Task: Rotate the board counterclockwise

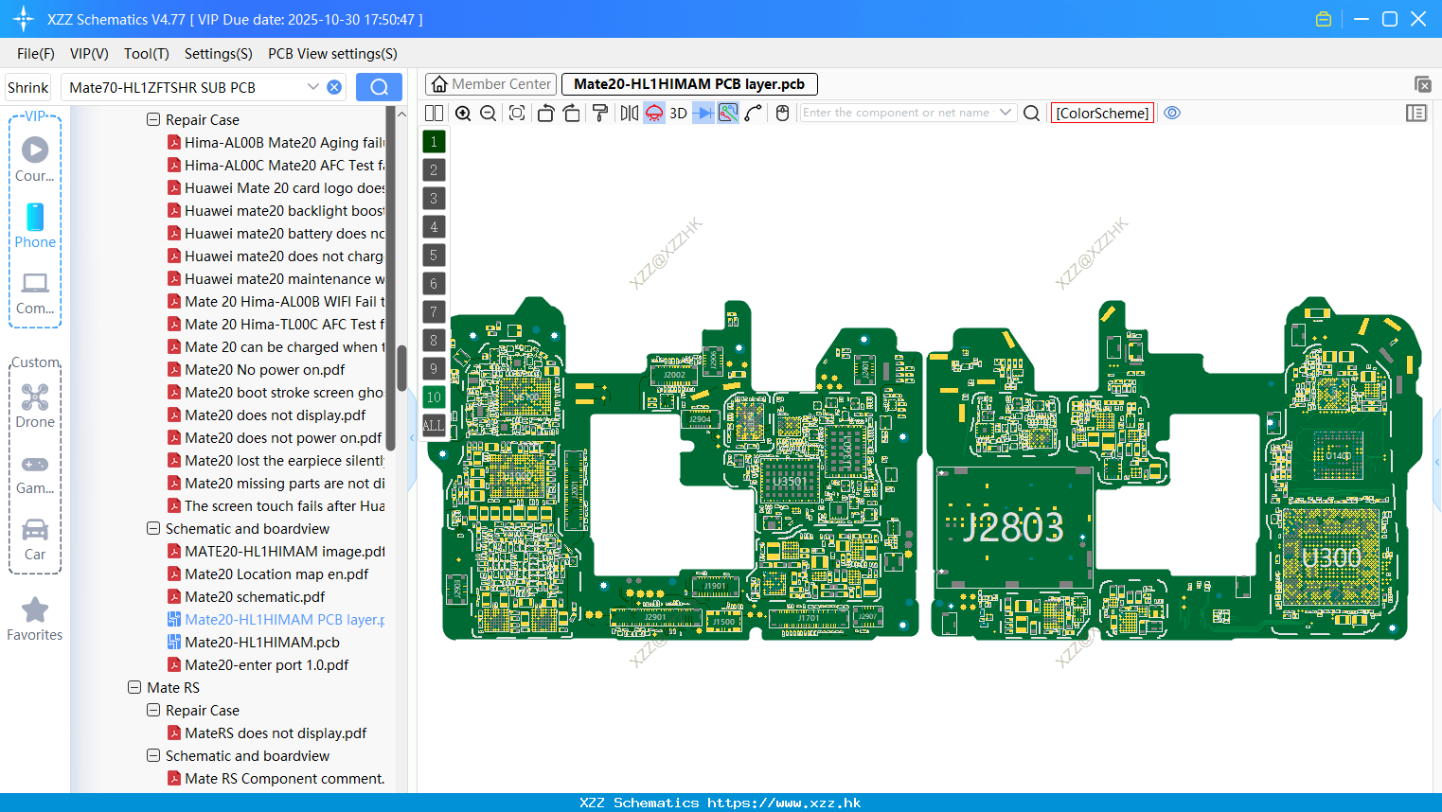Action: (x=545, y=113)
